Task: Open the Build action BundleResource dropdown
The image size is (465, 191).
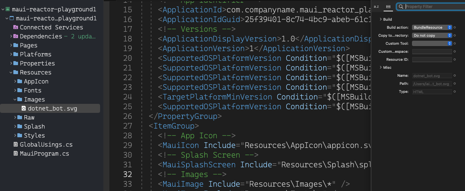Action: [x=432, y=27]
